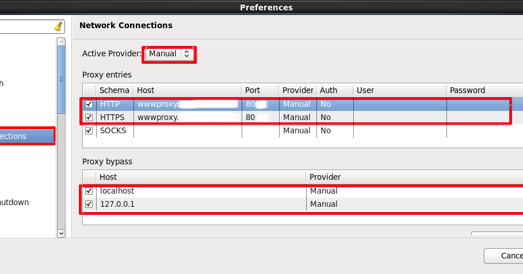This screenshot has width=523, height=274.
Task: Click the sidebar scroll down arrow
Action: [61, 233]
